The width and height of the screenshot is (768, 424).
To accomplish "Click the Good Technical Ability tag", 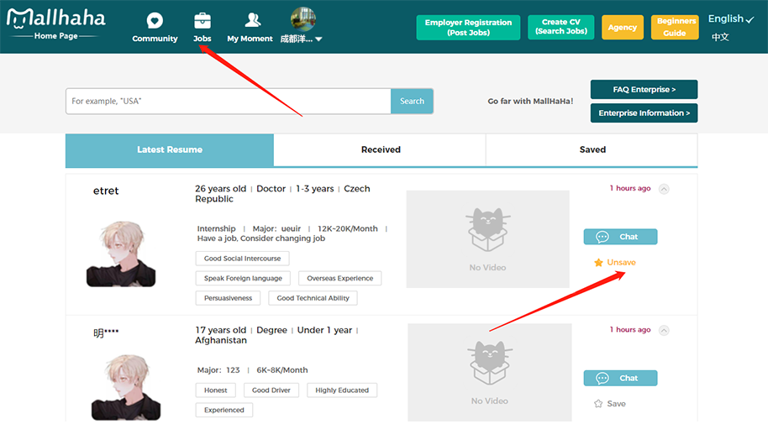I will click(313, 298).
